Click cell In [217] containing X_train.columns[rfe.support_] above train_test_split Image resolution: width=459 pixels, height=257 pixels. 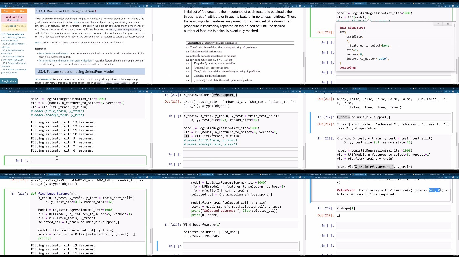click(240, 95)
